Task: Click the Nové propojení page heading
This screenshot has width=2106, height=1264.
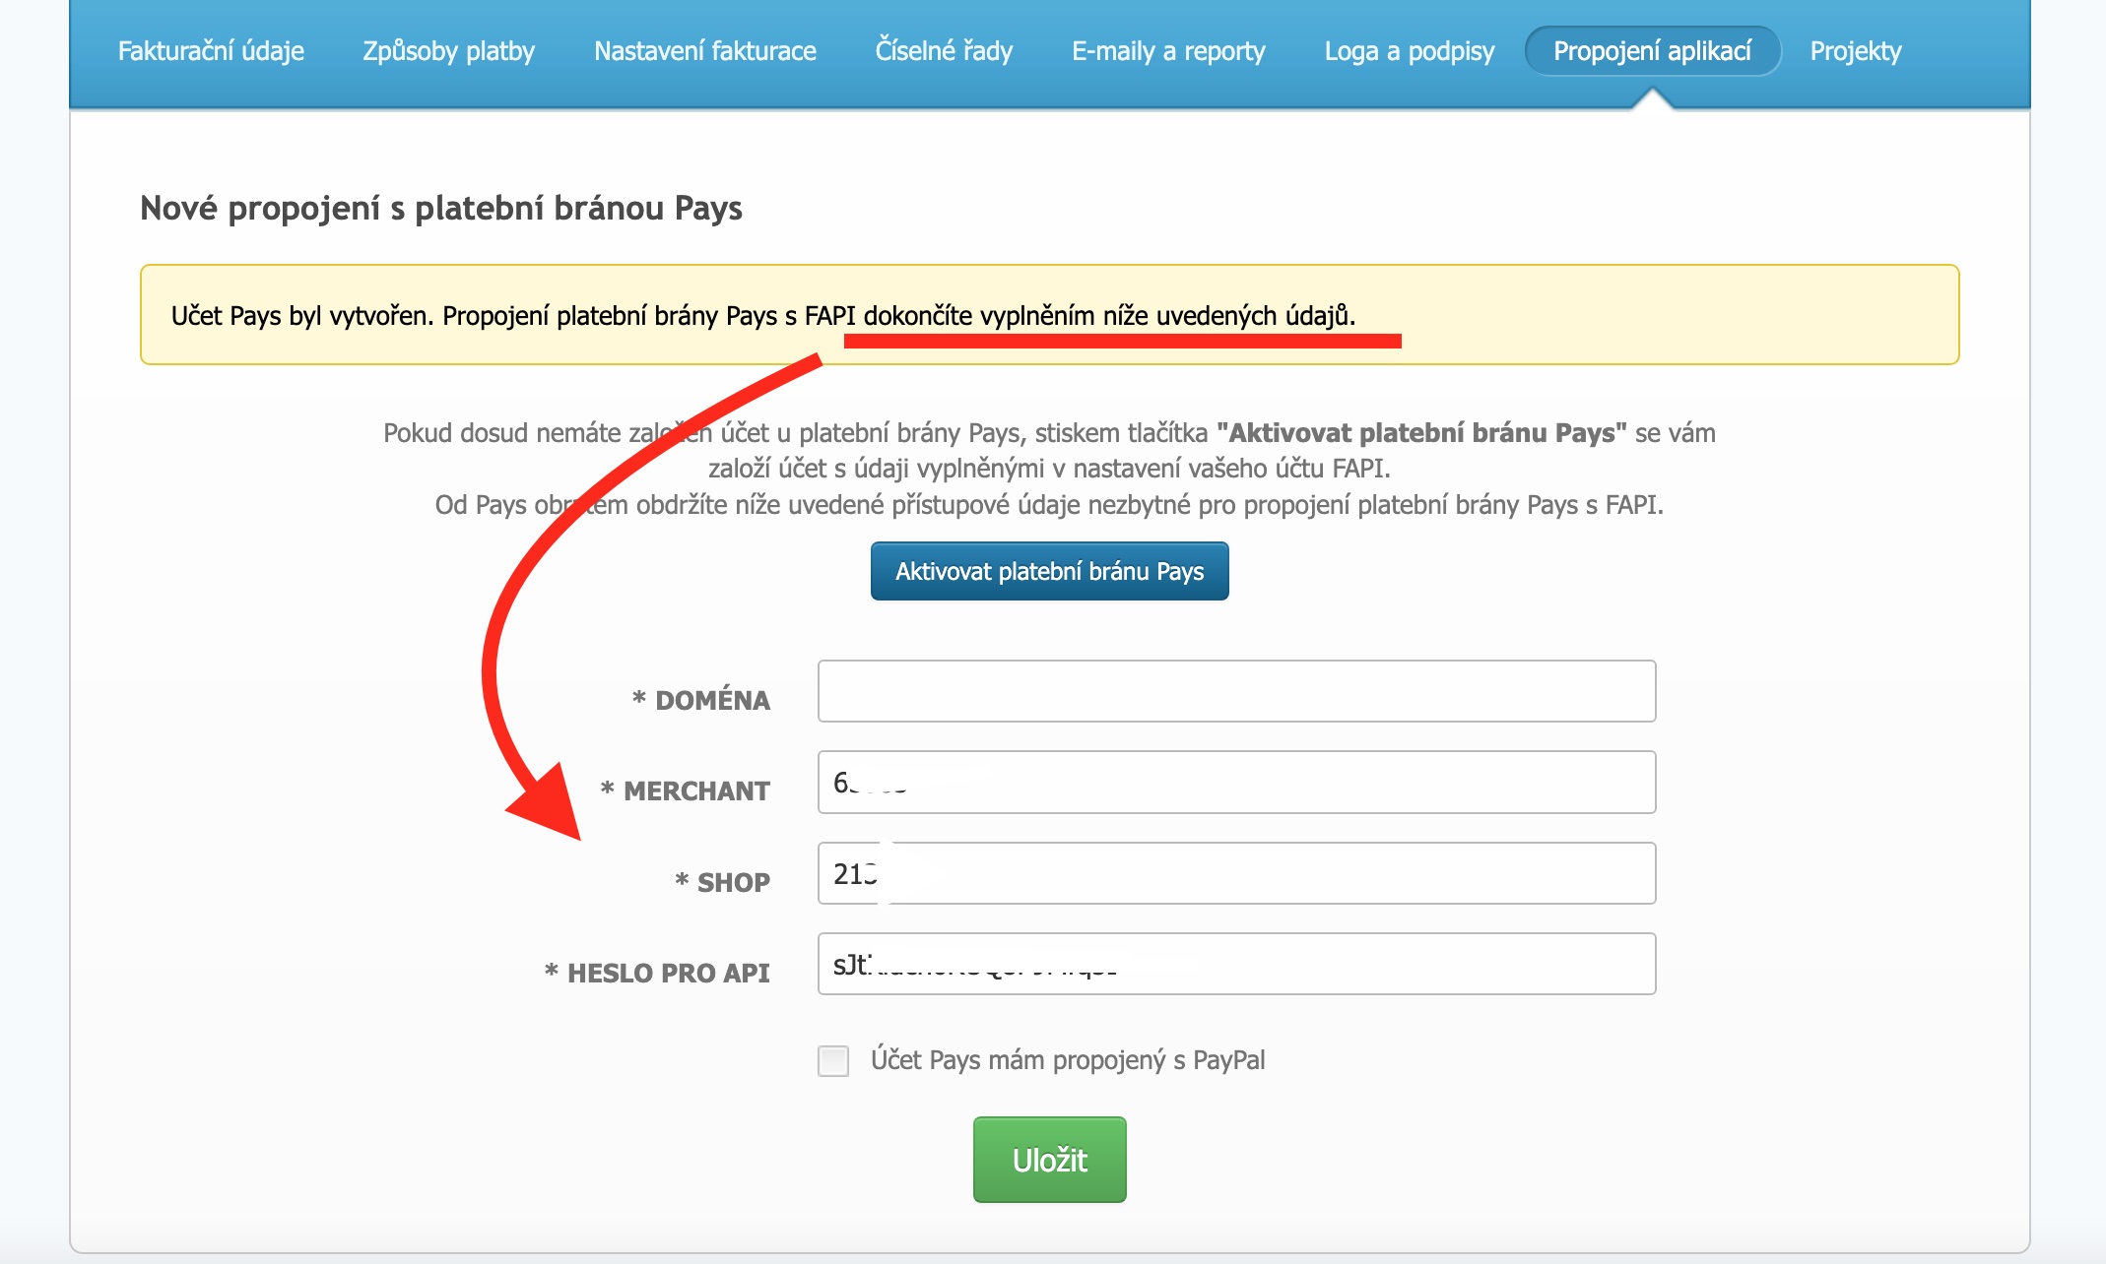Action: tap(441, 209)
